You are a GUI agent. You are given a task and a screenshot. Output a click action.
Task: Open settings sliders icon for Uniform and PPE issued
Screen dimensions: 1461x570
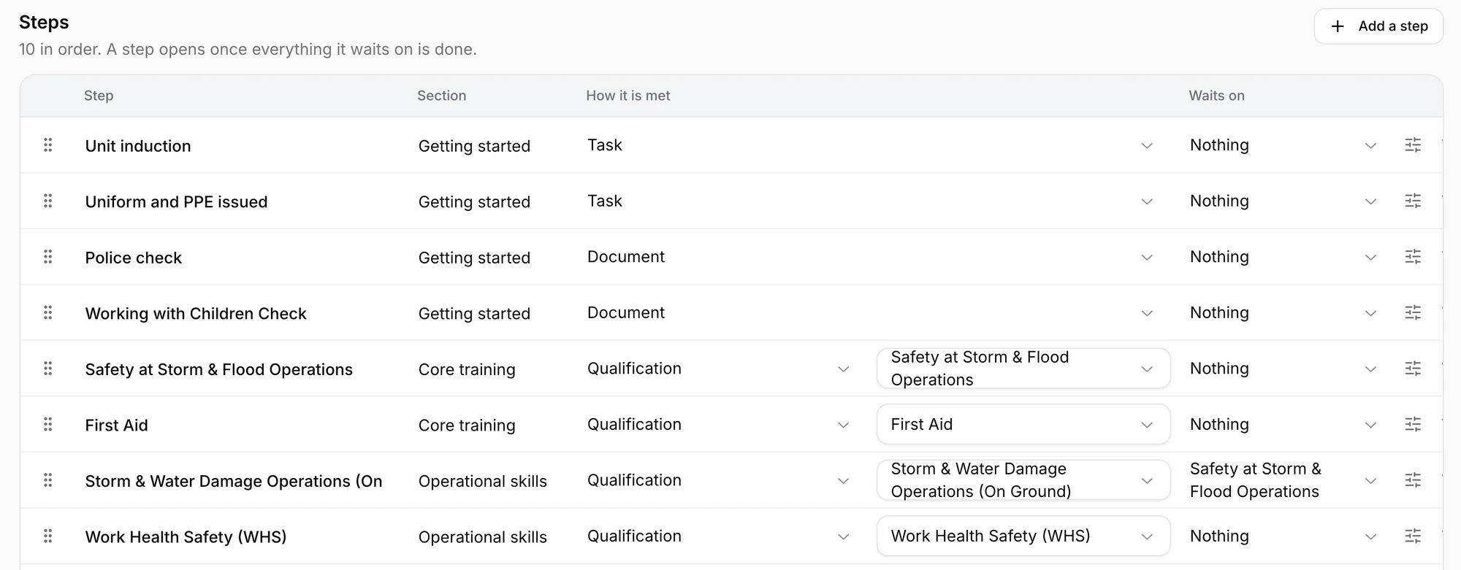(x=1413, y=201)
